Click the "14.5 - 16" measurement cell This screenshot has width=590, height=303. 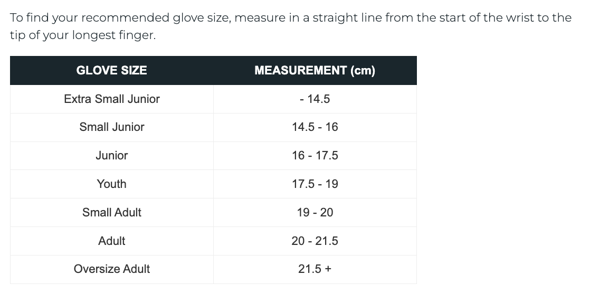[315, 127]
